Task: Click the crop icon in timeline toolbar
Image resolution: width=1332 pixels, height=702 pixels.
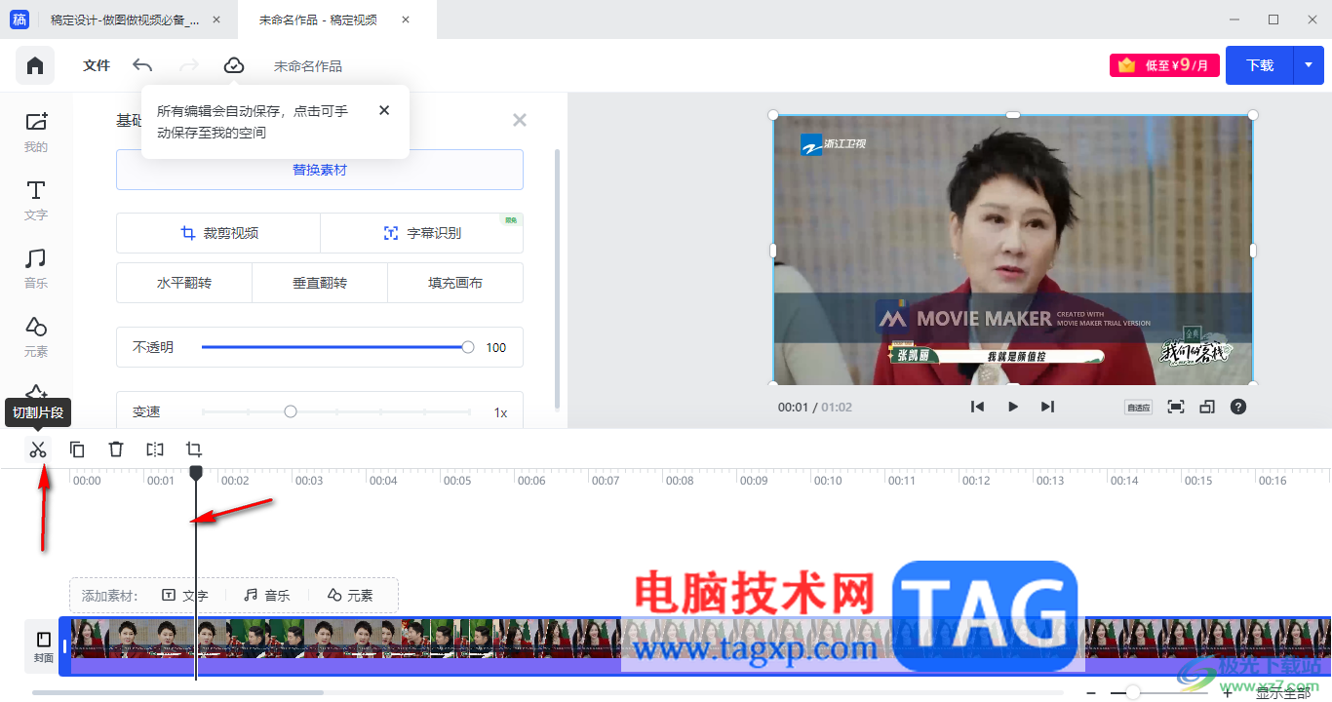Action: click(194, 449)
